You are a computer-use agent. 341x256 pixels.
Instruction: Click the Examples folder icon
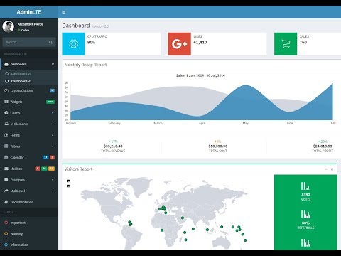(x=6, y=180)
